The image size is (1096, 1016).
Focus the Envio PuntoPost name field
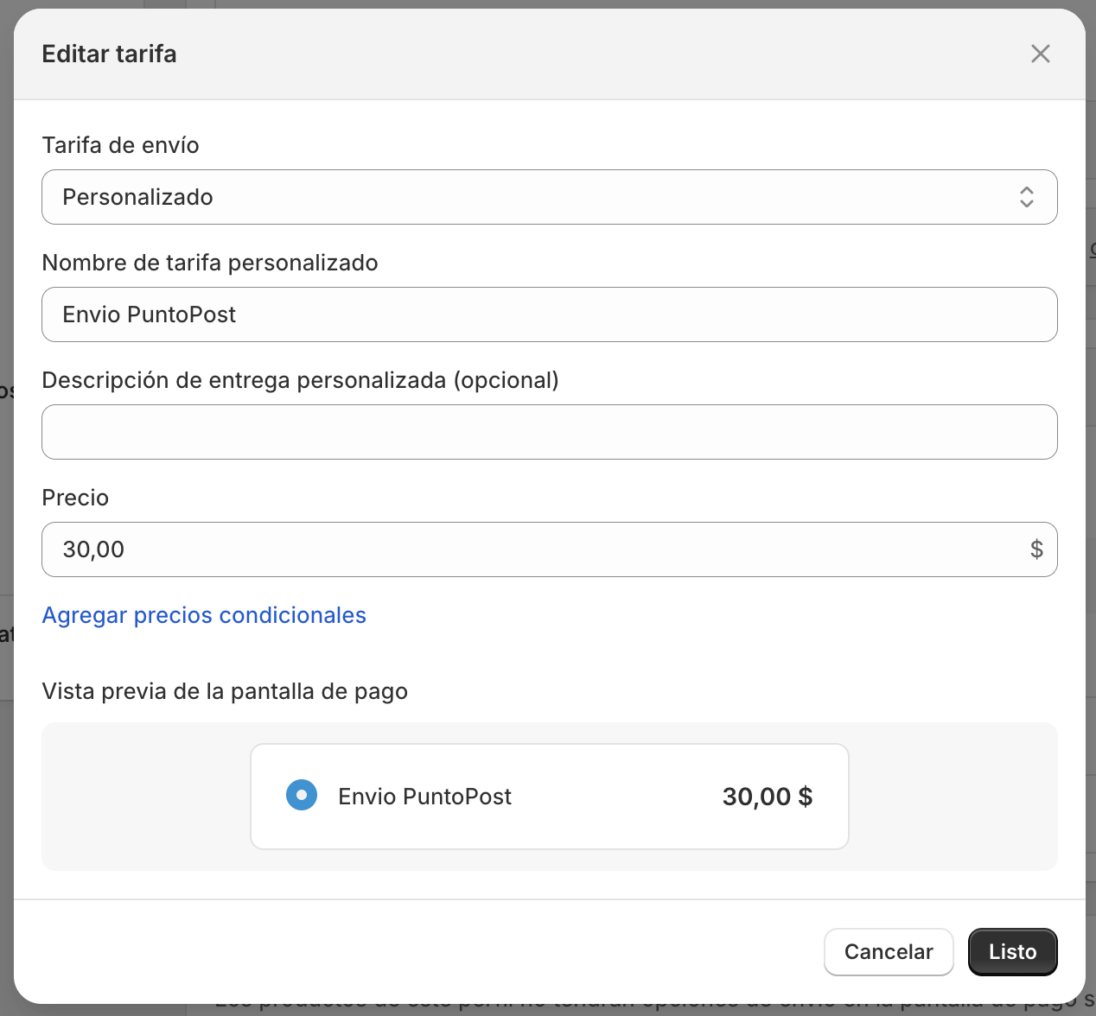point(550,314)
